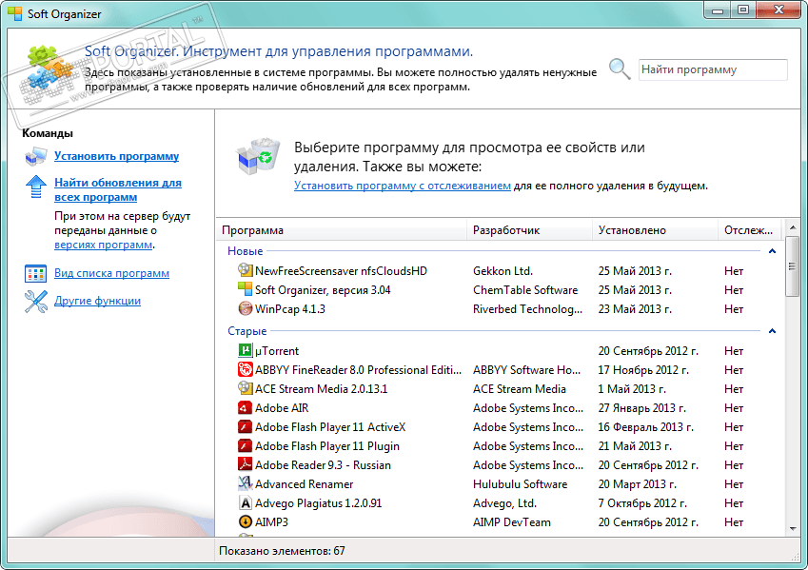Click the WinPcap 4.1.3 icon

point(245,308)
